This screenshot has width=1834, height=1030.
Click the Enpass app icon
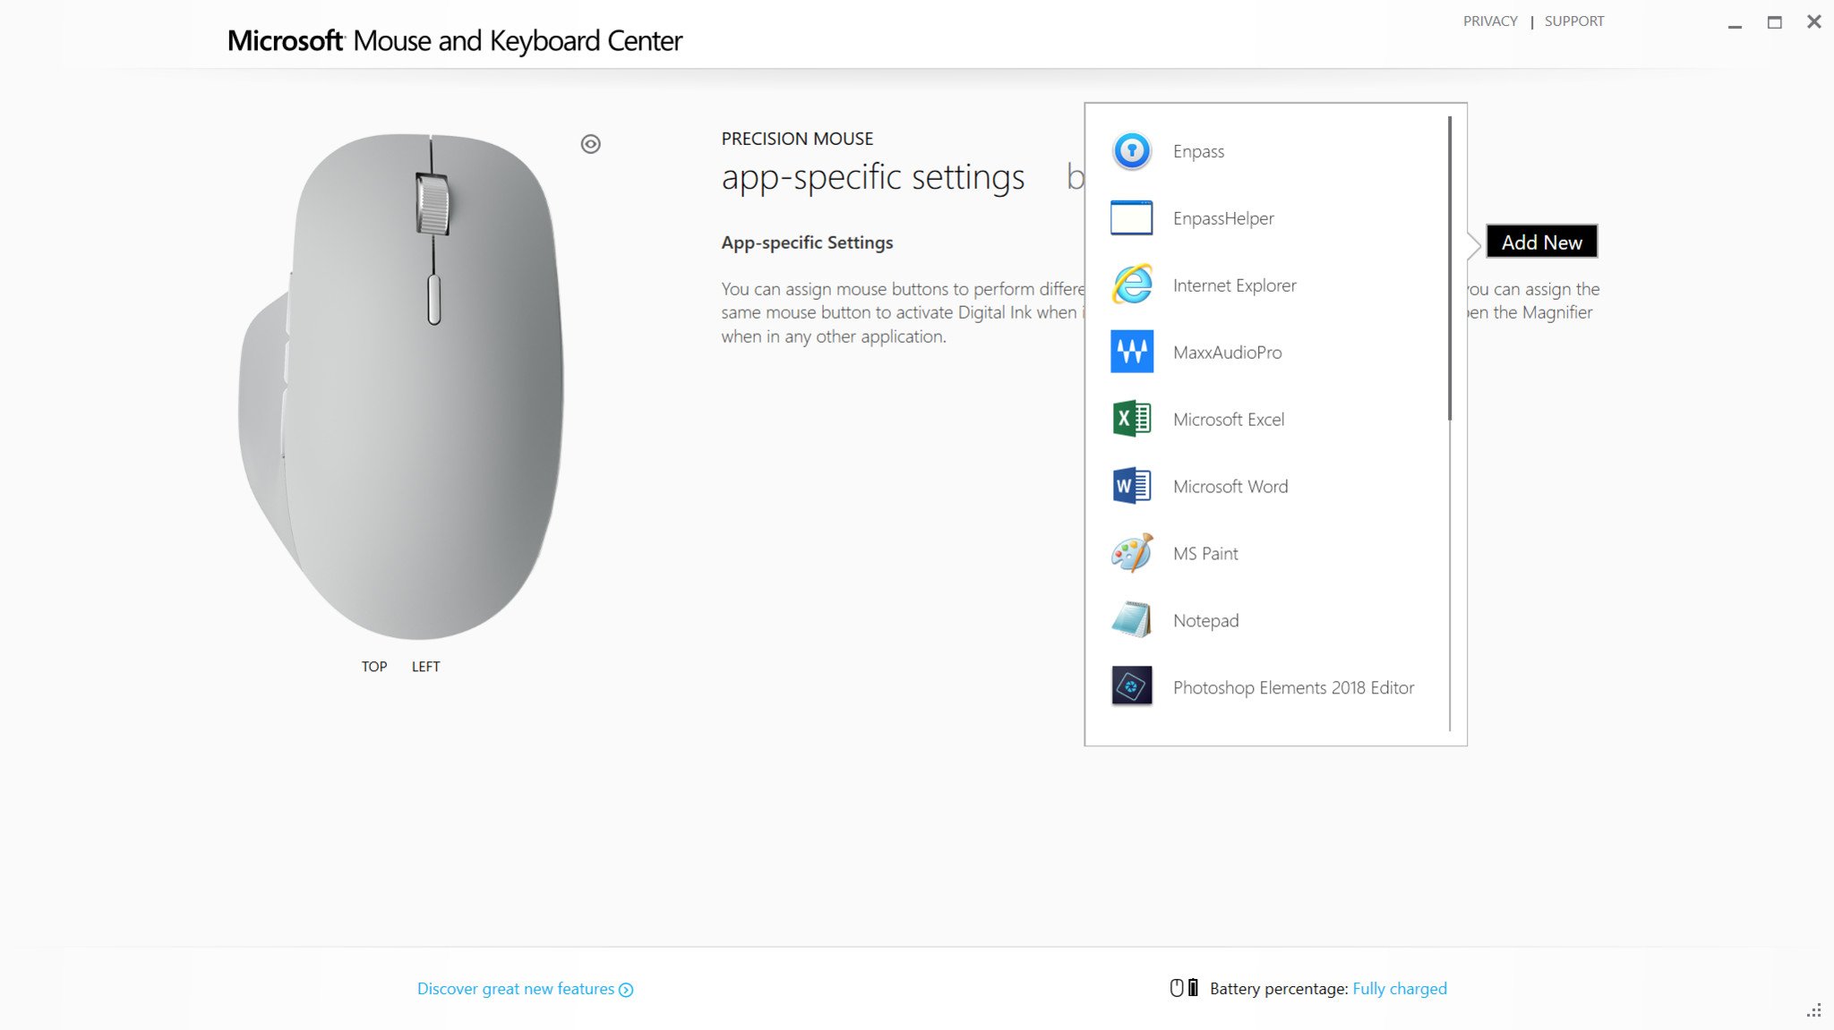[x=1130, y=149]
